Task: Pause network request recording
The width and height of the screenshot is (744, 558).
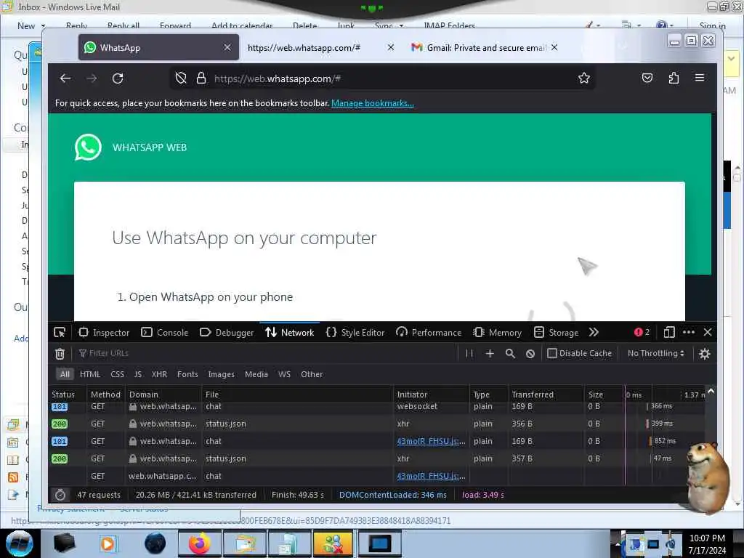Action: (469, 354)
